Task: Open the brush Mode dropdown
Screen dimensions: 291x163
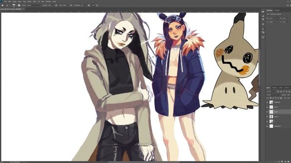Action: [34, 5]
